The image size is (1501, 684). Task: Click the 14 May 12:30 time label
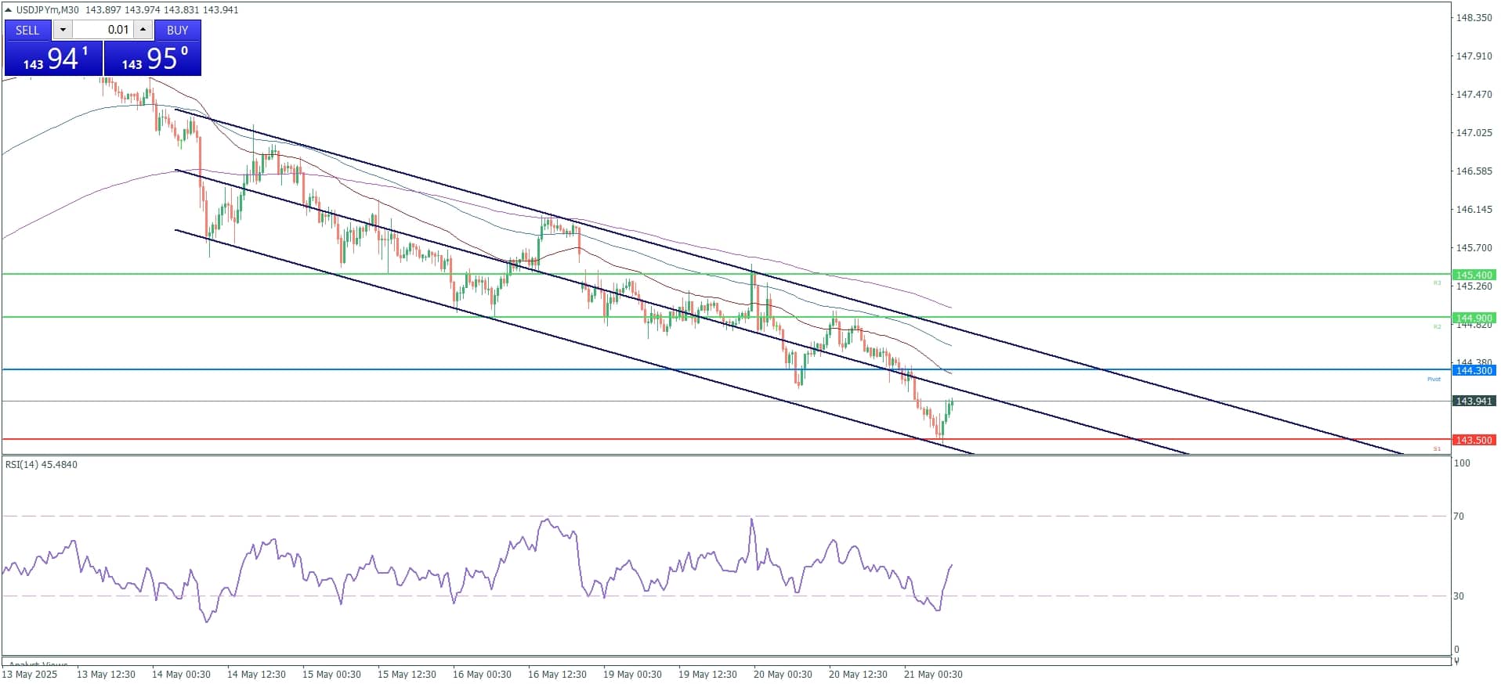tap(256, 674)
